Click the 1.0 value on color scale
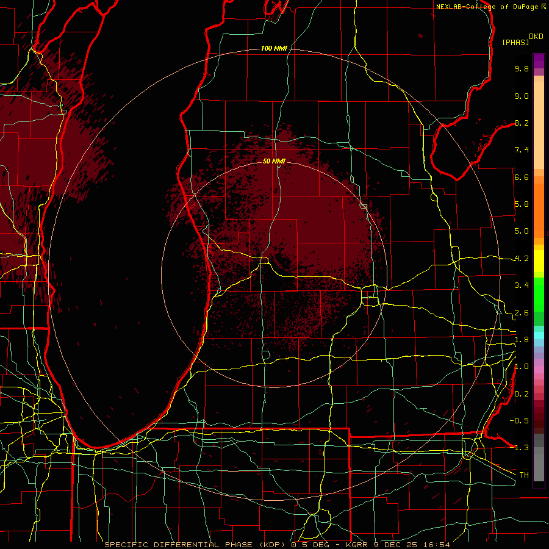The image size is (549, 549). tap(522, 367)
